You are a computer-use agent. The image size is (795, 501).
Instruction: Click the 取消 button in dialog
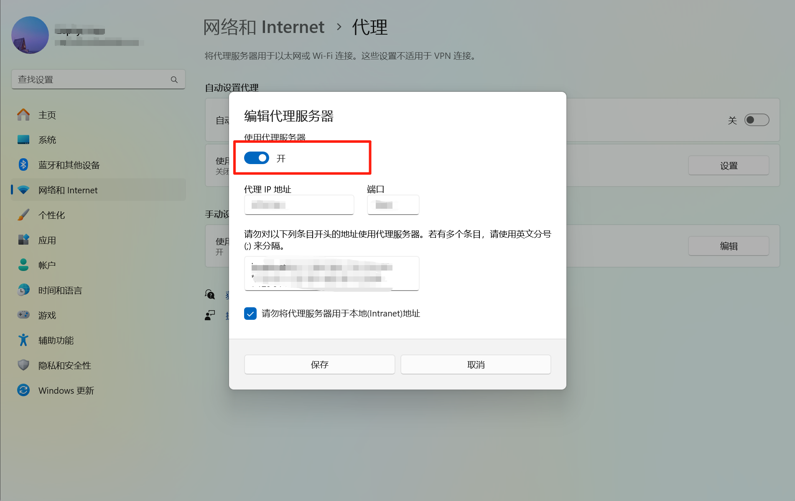pos(476,364)
